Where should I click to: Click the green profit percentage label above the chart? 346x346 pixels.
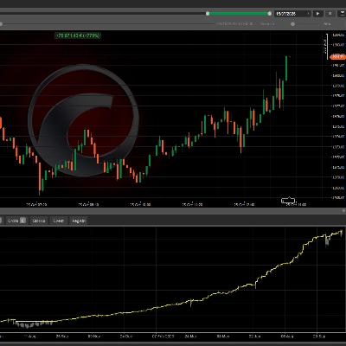(78, 35)
